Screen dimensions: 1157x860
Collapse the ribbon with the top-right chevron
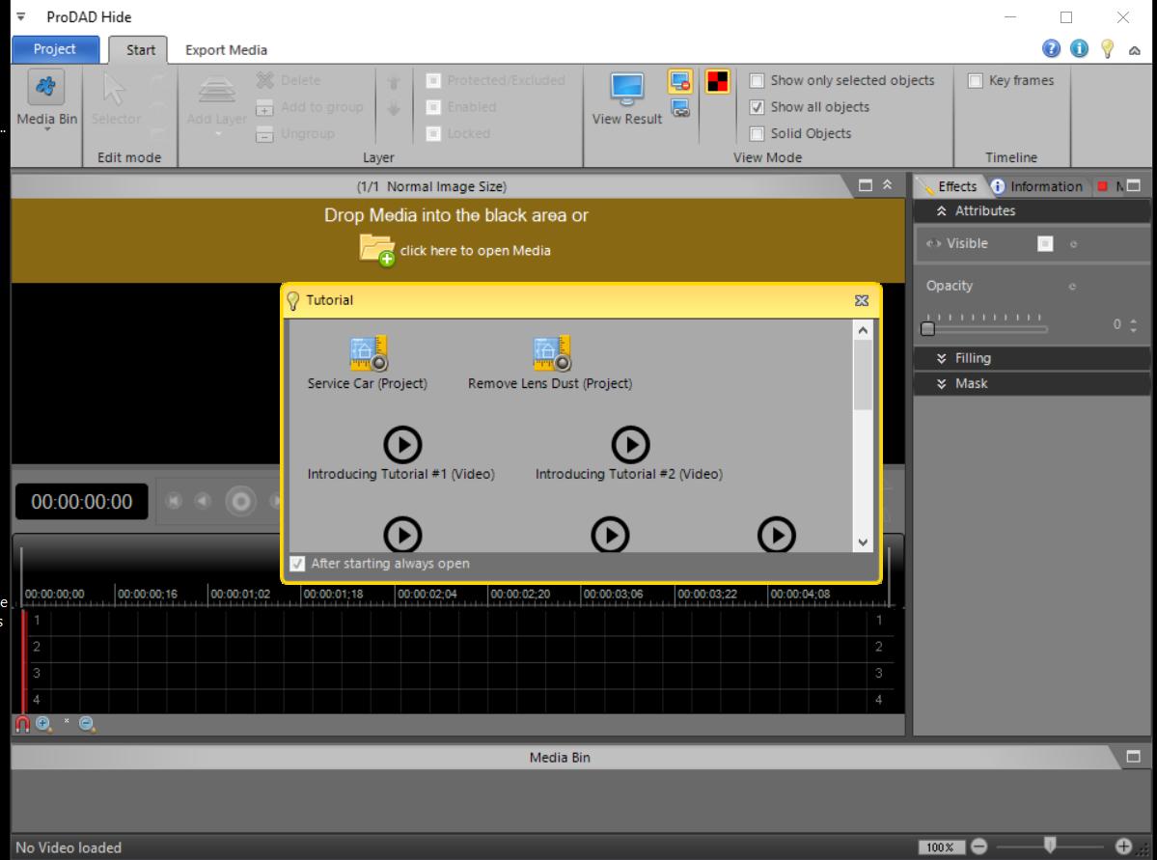pyautogui.click(x=1135, y=50)
